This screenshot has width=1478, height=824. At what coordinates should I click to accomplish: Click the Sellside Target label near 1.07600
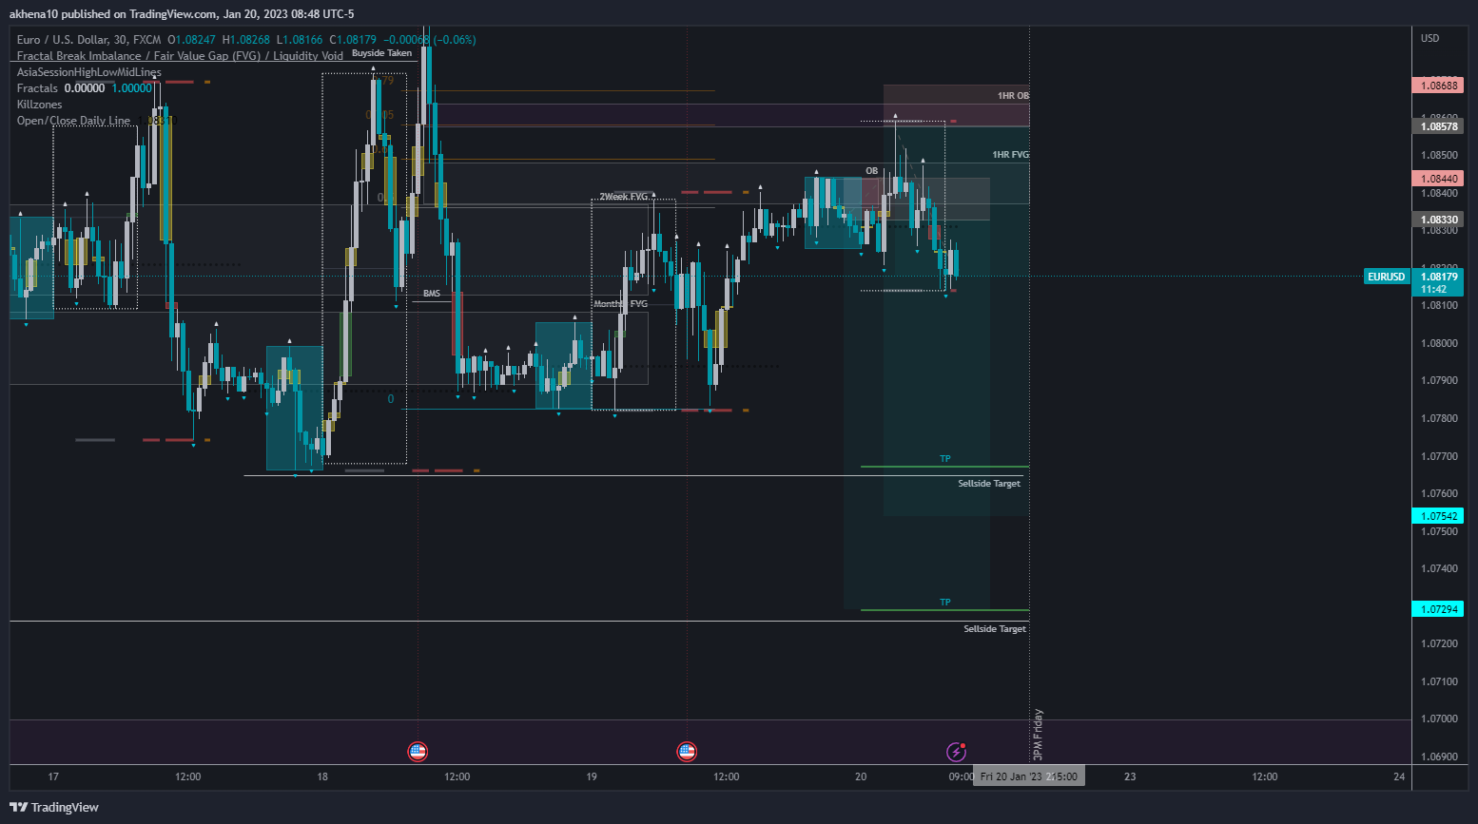(989, 484)
